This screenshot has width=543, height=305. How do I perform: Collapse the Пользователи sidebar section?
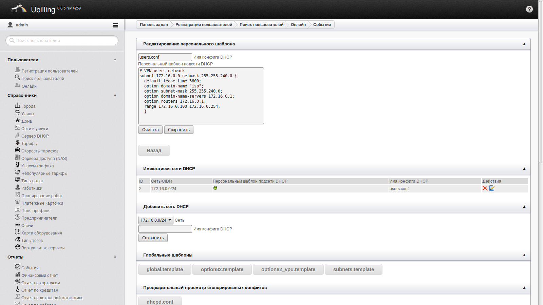pyautogui.click(x=115, y=60)
